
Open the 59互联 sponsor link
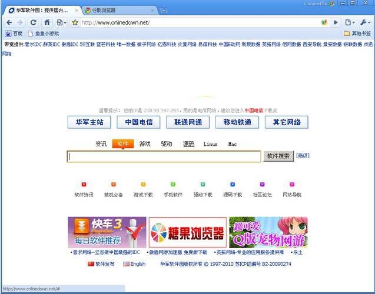87,45
